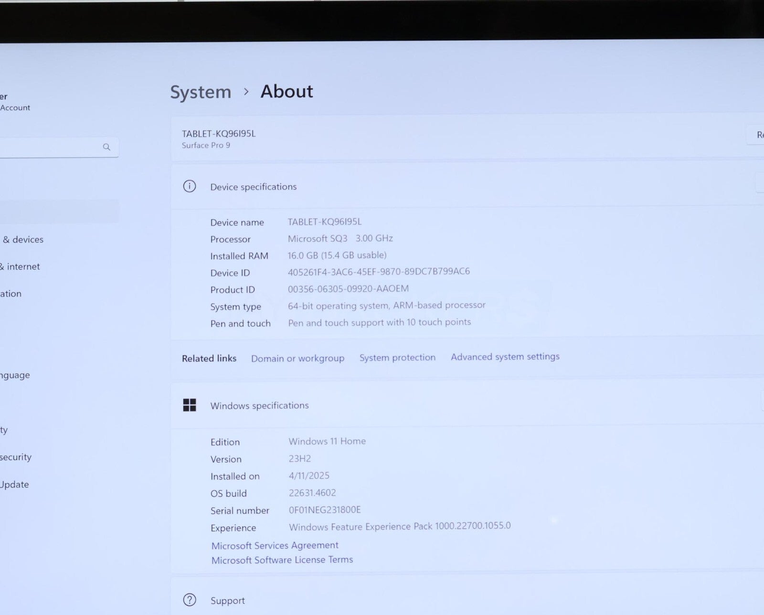Open Domain or workgroup link
Screen dimensions: 764x615
297,358
